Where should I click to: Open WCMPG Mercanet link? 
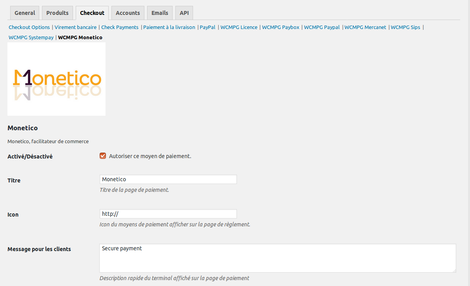coord(365,27)
